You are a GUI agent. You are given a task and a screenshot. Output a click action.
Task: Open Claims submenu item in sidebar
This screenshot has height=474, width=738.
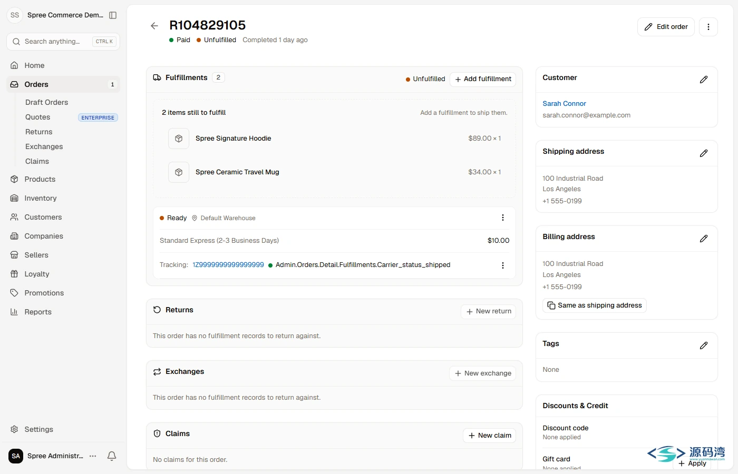click(37, 161)
